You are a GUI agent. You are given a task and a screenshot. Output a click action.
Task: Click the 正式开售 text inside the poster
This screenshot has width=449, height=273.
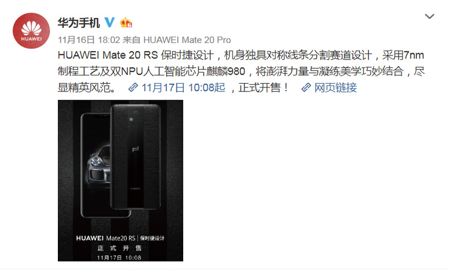point(119,248)
